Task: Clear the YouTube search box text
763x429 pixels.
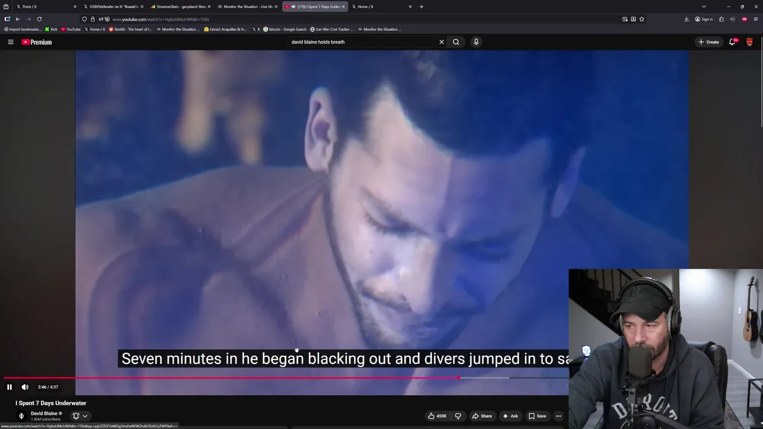Action: click(x=442, y=42)
